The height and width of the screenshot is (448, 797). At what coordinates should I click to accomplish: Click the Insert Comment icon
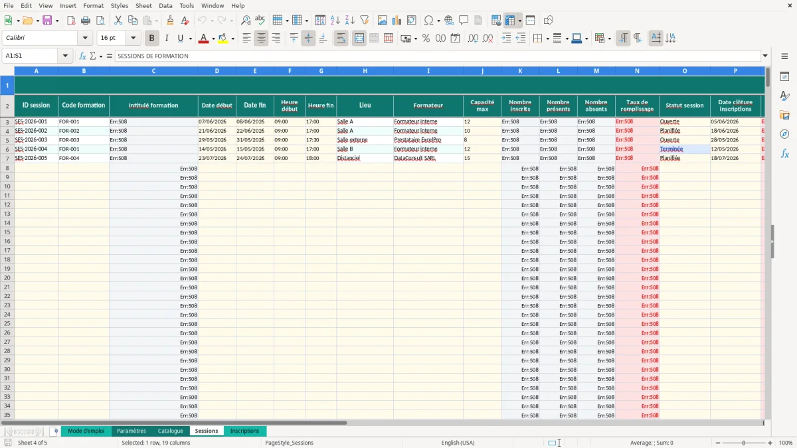(x=464, y=21)
